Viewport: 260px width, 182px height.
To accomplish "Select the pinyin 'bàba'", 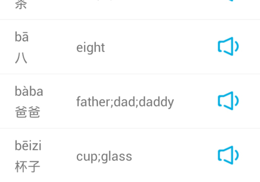I will pos(29,91).
